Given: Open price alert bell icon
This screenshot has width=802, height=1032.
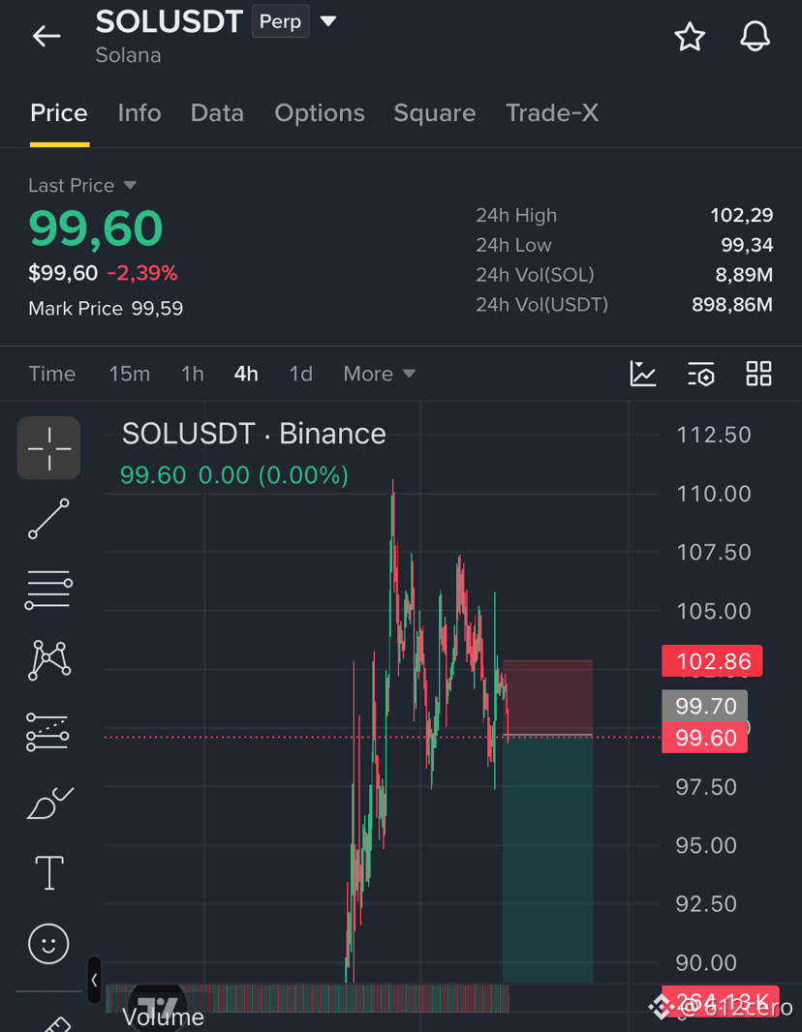Looking at the screenshot, I should [x=755, y=36].
